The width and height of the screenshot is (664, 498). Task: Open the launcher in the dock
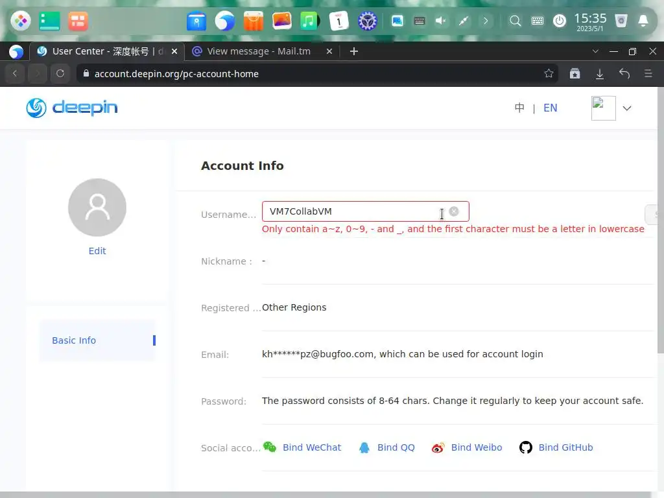point(20,20)
